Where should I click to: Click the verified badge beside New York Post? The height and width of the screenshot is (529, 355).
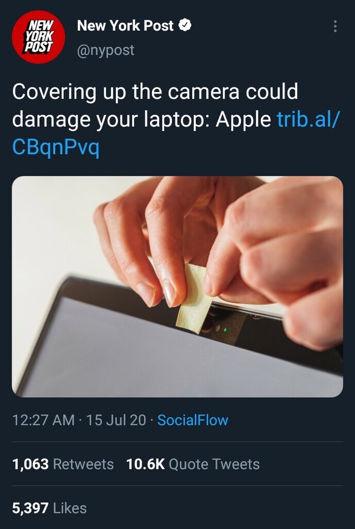(185, 25)
